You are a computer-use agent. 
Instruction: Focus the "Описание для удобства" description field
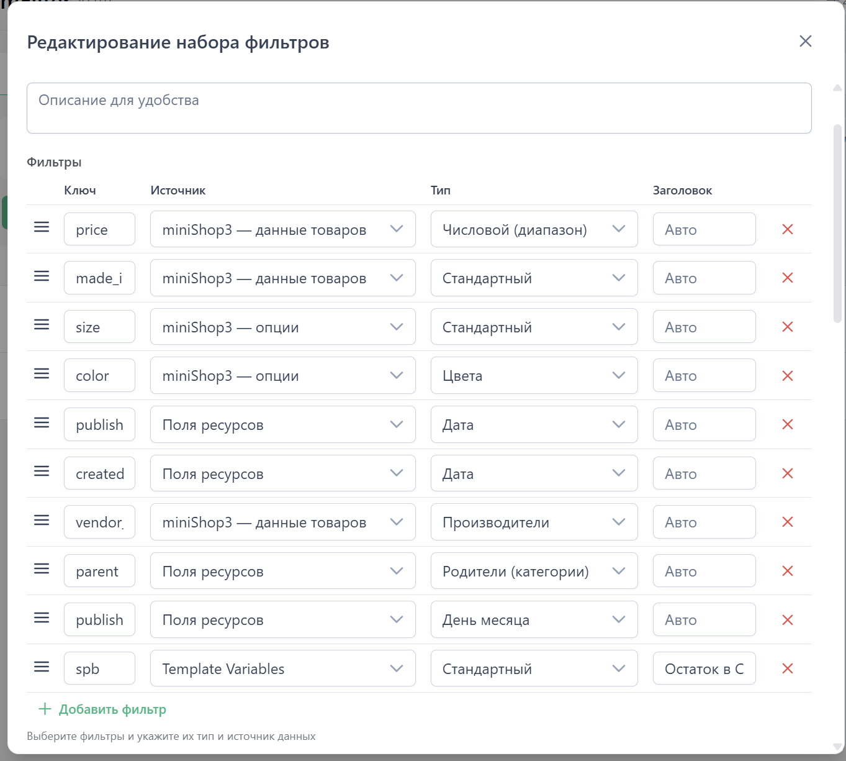419,108
